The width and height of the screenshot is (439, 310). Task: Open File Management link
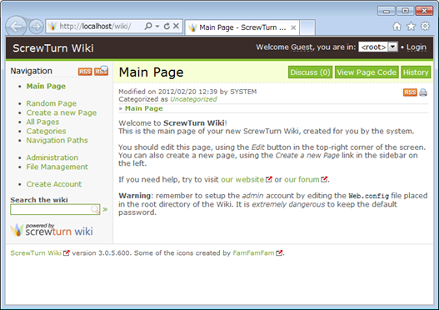click(x=57, y=167)
